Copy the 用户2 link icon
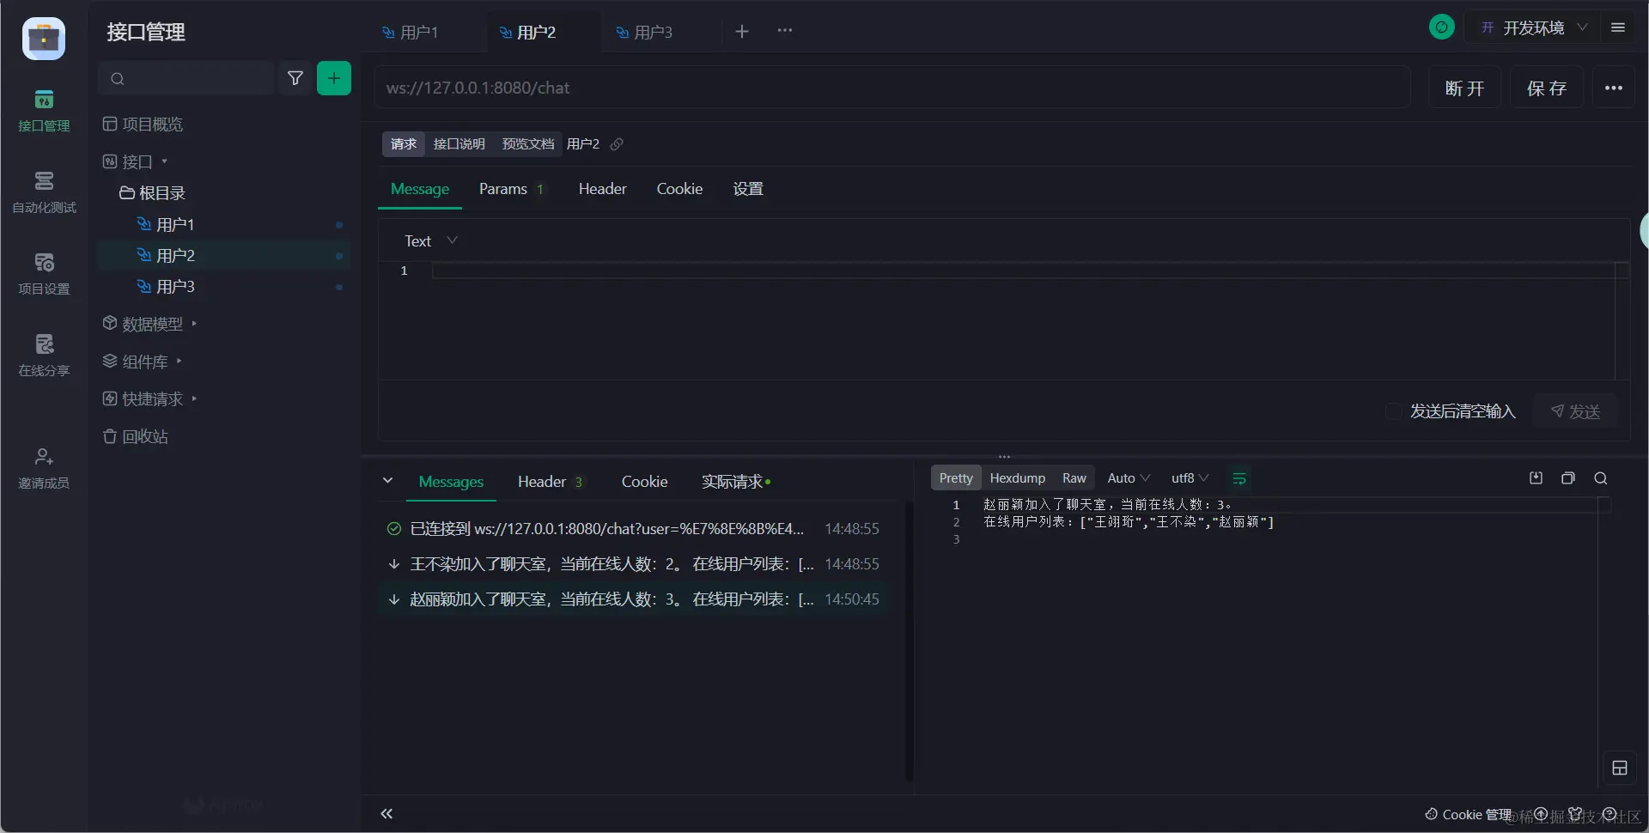The image size is (1649, 833). pyautogui.click(x=617, y=144)
